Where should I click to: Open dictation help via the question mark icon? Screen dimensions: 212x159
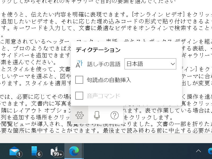point(114,115)
